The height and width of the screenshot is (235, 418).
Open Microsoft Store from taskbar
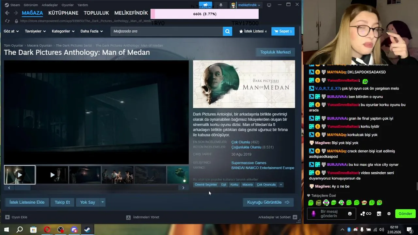(x=33, y=230)
